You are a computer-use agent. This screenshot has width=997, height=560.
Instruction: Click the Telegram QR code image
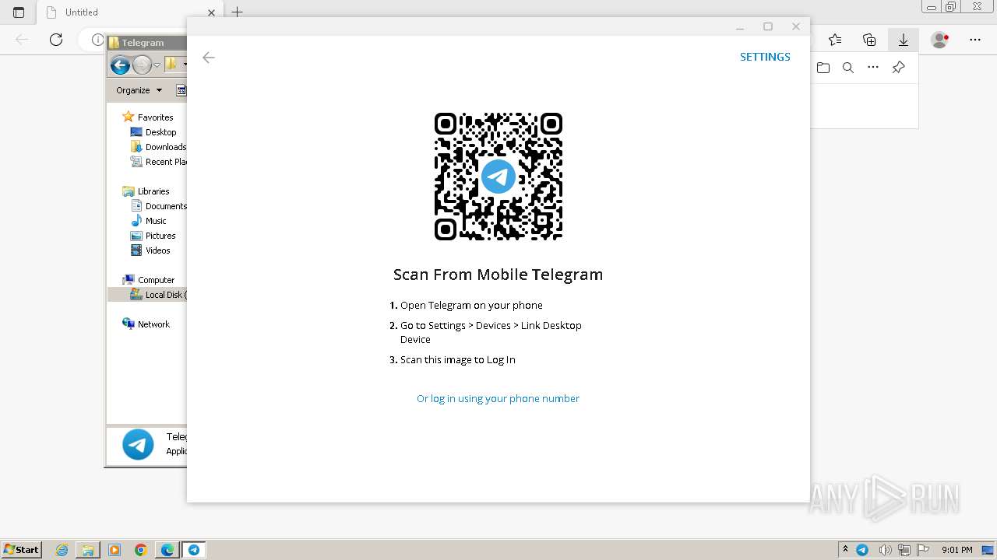click(498, 177)
